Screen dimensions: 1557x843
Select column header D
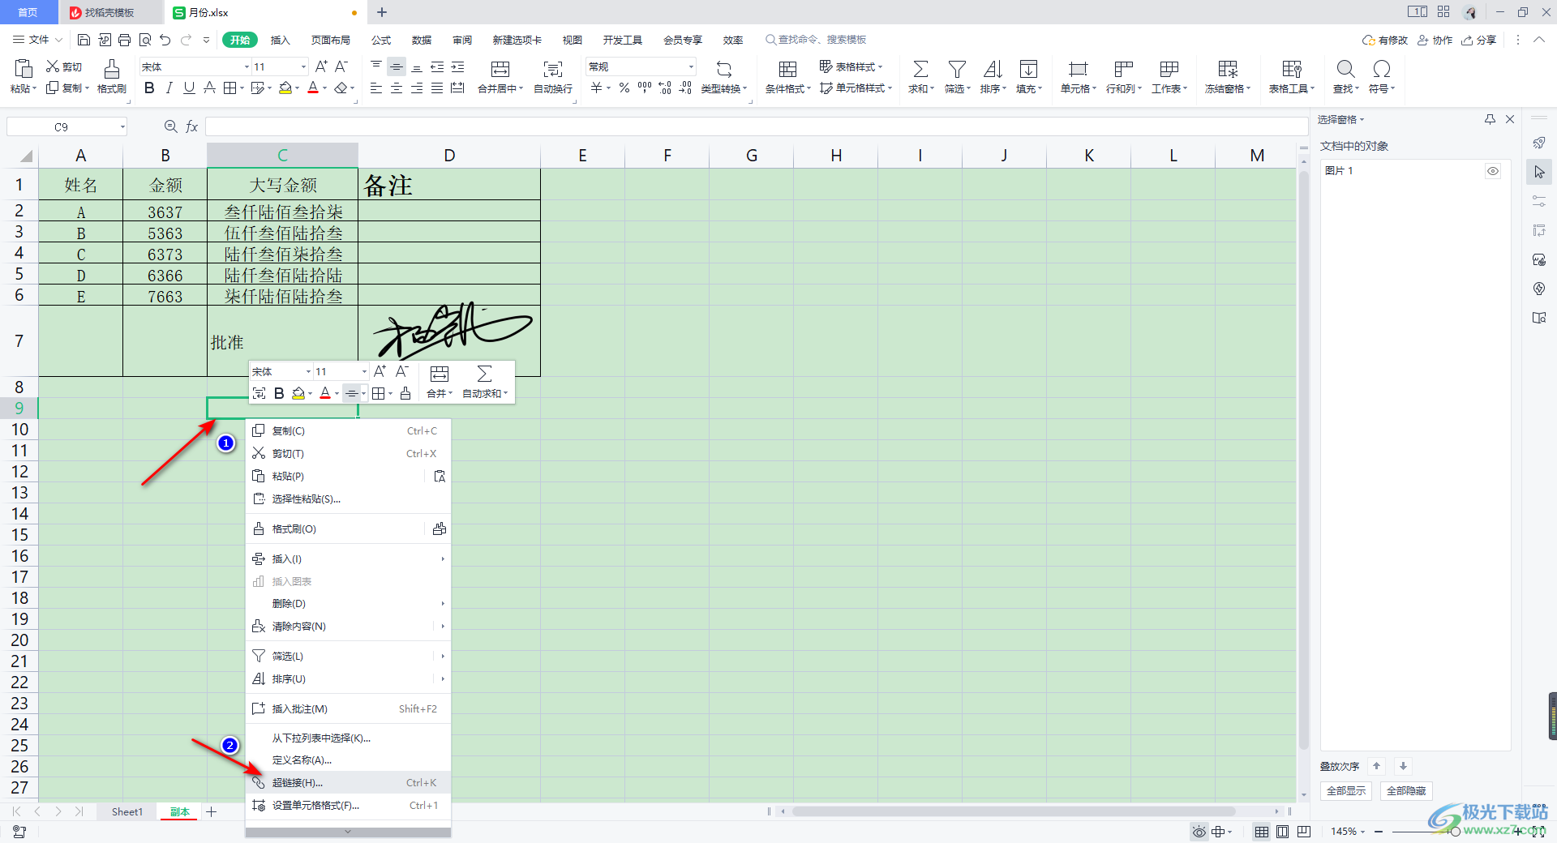(x=449, y=156)
